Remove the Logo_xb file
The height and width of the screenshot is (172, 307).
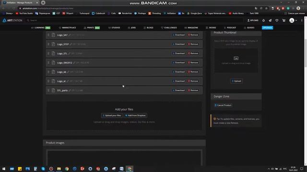click(x=193, y=72)
